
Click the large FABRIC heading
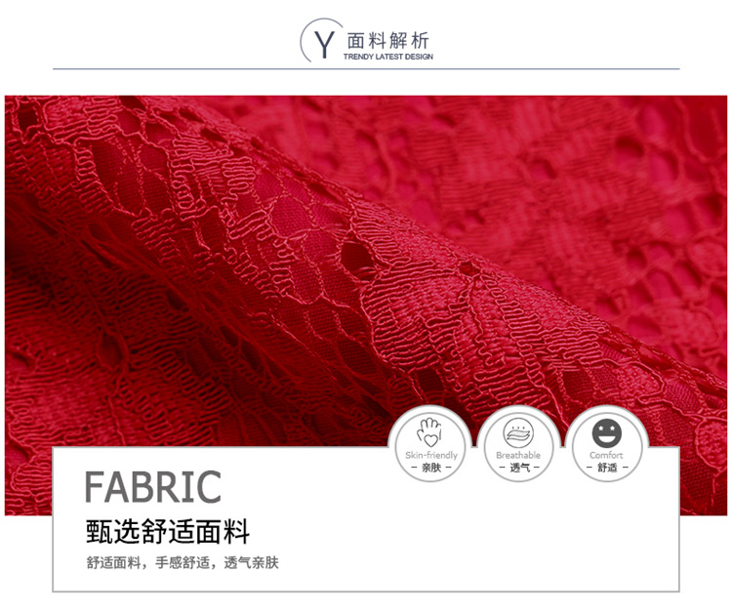tap(152, 486)
